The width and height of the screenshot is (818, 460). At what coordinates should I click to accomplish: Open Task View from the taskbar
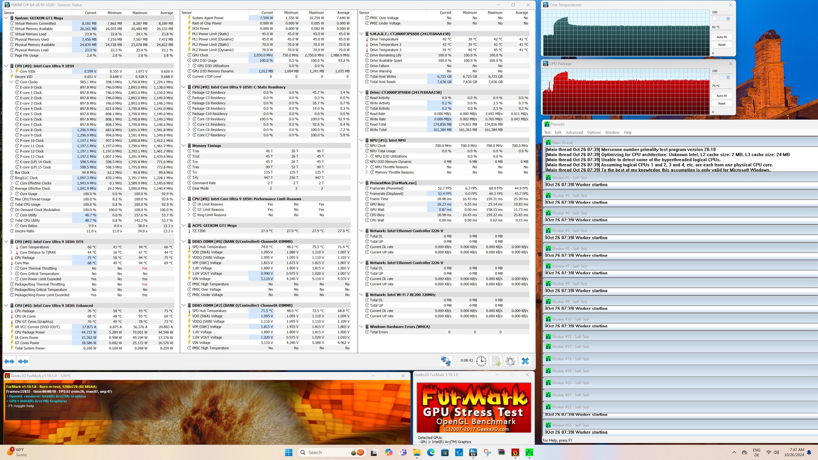[x=374, y=452]
